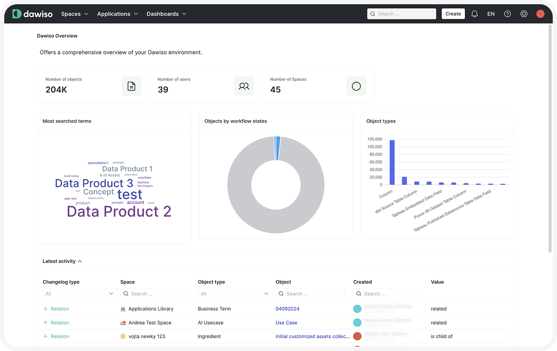Open the help question mark icon
Viewport: 557px width, 351px height.
pos(507,14)
